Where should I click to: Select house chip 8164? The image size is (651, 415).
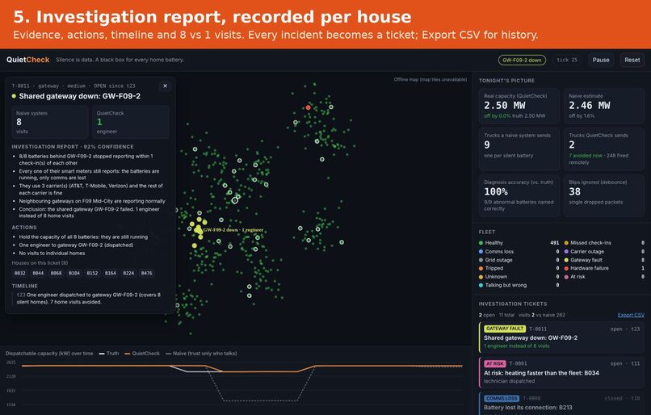(x=111, y=273)
